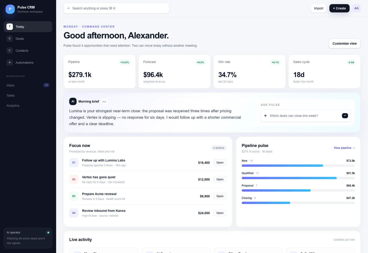Open Tasks in the workspace section
368x253 pixels.
tap(28, 95)
